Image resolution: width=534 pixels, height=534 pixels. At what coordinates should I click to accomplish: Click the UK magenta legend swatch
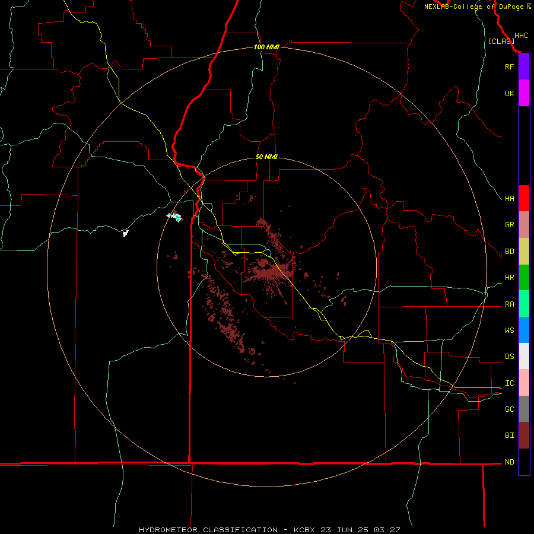point(524,93)
